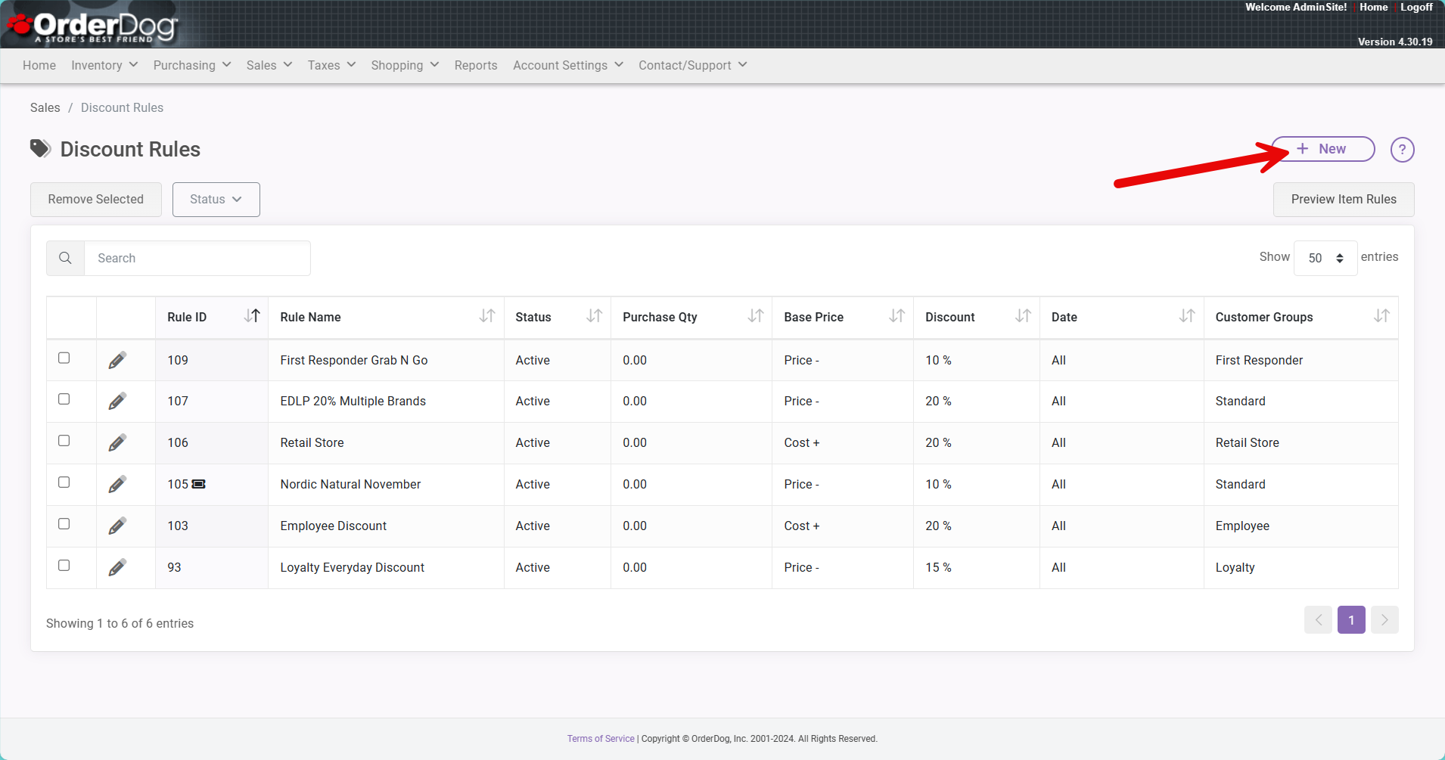
Task: Expand the Contact/Support menu
Action: point(693,65)
